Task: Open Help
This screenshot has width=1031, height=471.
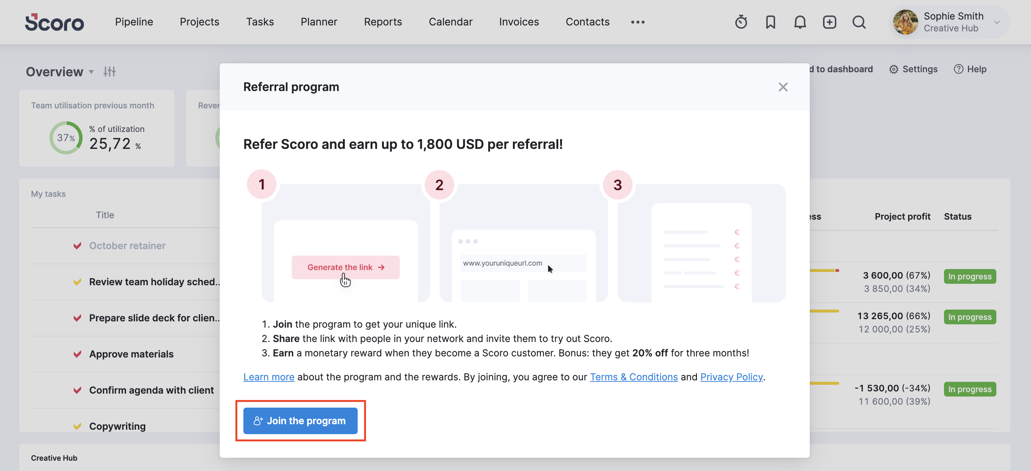Action: (x=970, y=69)
